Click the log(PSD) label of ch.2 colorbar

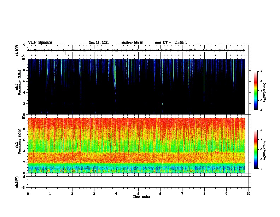pyautogui.click(x=264, y=151)
